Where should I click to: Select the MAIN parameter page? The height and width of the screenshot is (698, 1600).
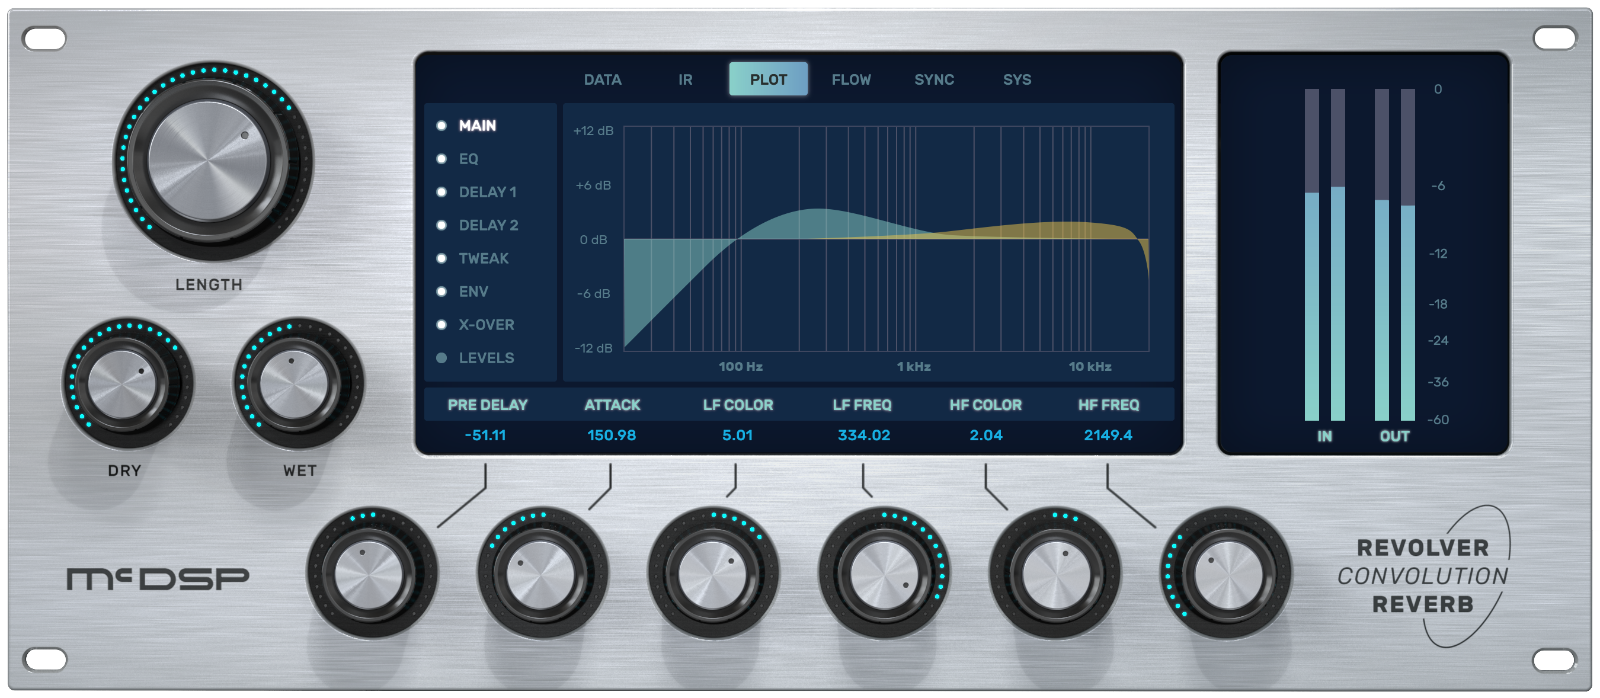[x=476, y=126]
